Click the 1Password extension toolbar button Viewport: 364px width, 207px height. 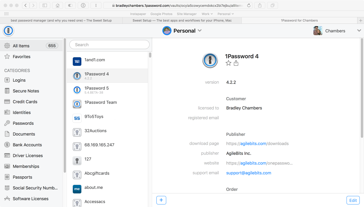point(83,5)
